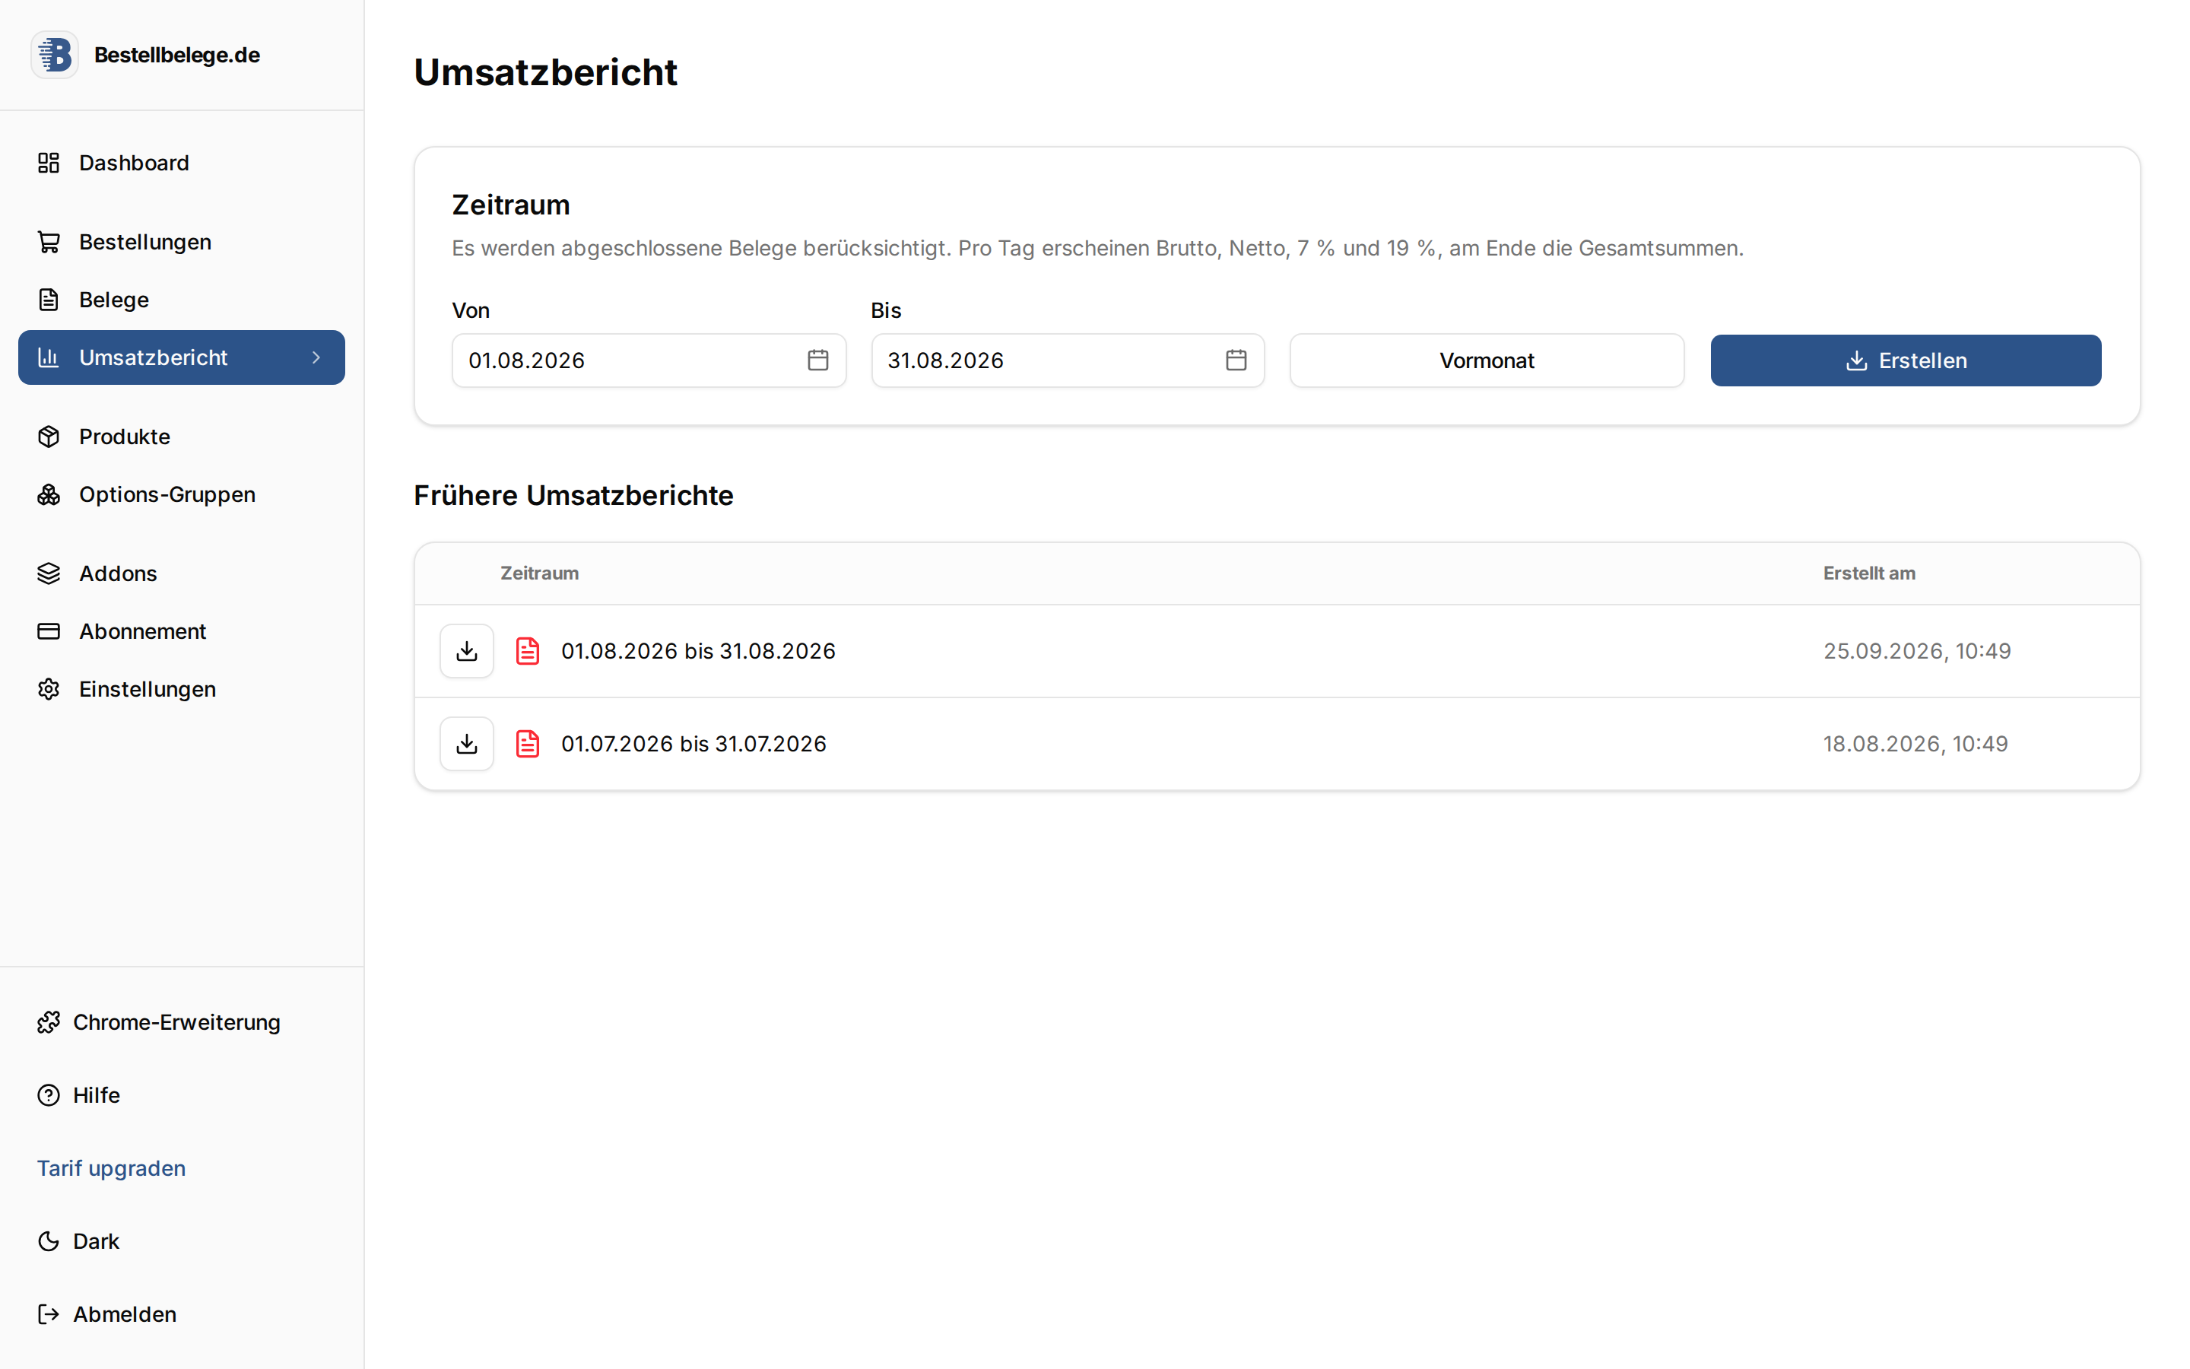The height and width of the screenshot is (1369, 2190).
Task: Click the Tarif upgraden link
Action: tap(111, 1168)
